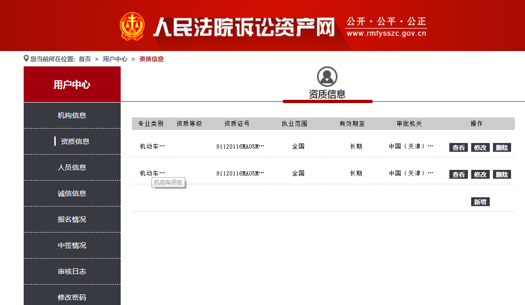This screenshot has width=525, height=305.
Task: Click second row's 全国 scope cell
Action: (298, 173)
